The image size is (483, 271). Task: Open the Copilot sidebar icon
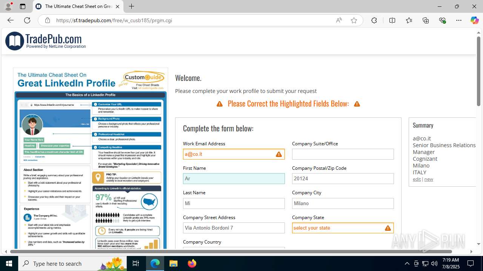[474, 20]
